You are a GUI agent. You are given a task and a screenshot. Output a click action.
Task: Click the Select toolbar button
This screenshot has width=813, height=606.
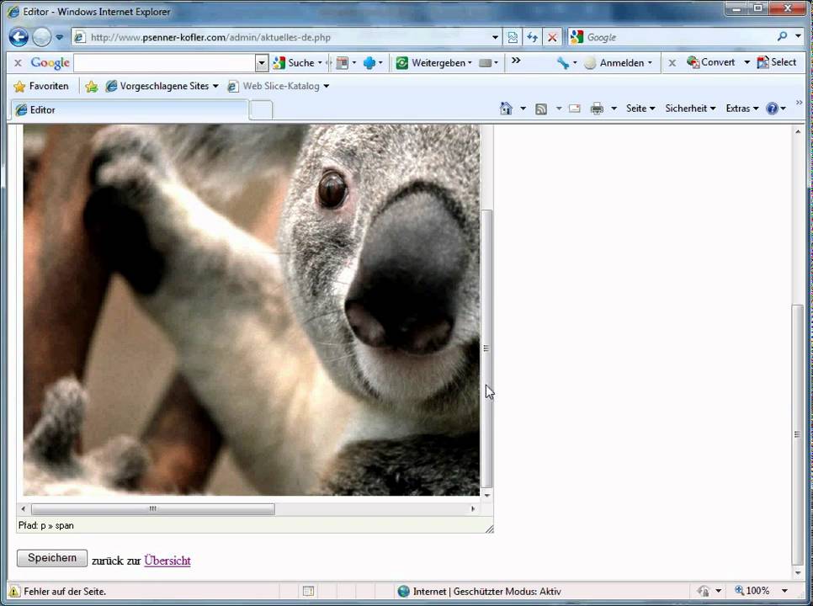776,62
